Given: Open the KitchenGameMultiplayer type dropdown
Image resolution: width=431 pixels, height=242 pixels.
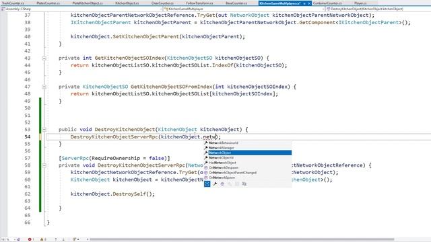Looking at the screenshot, I should (323, 9).
